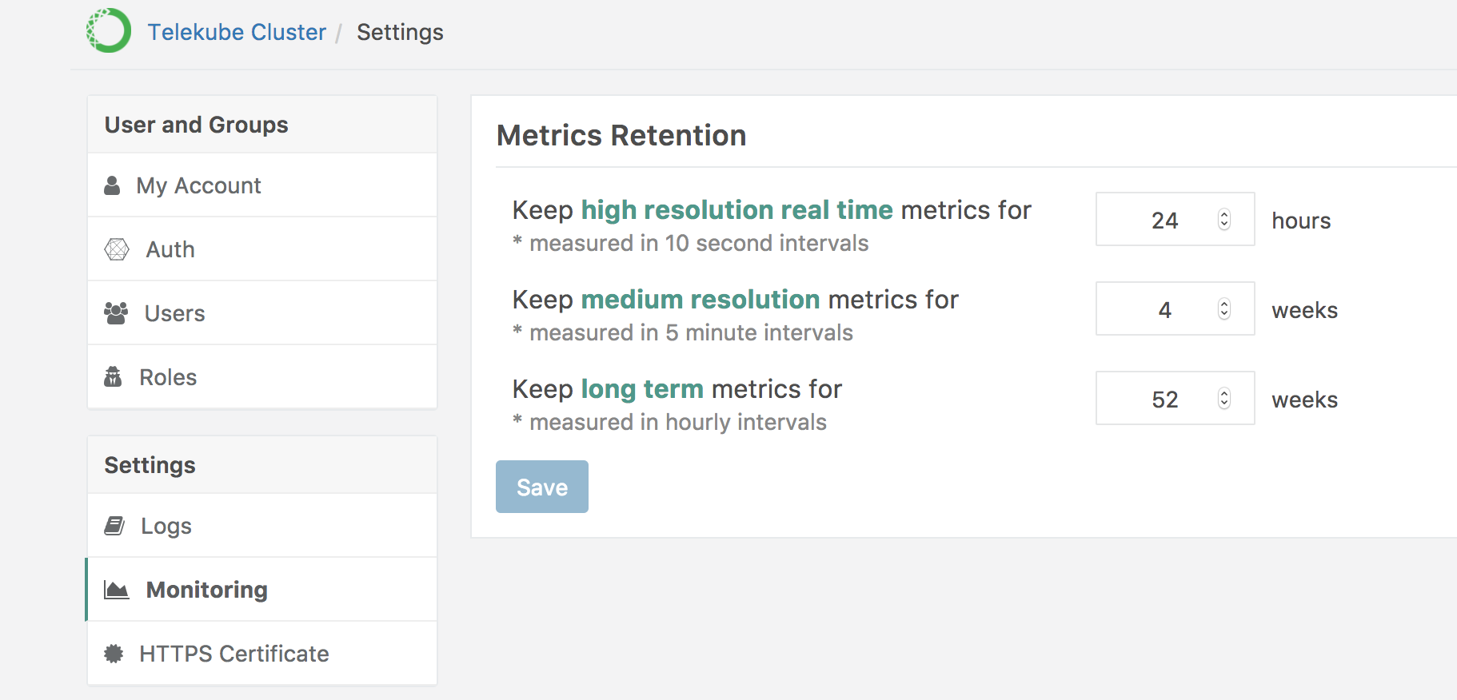The image size is (1457, 700).
Task: Click the Telekube green circle logo
Action: click(109, 31)
